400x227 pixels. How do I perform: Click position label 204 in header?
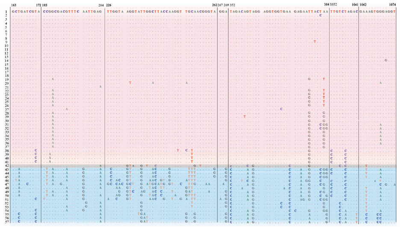(100, 5)
